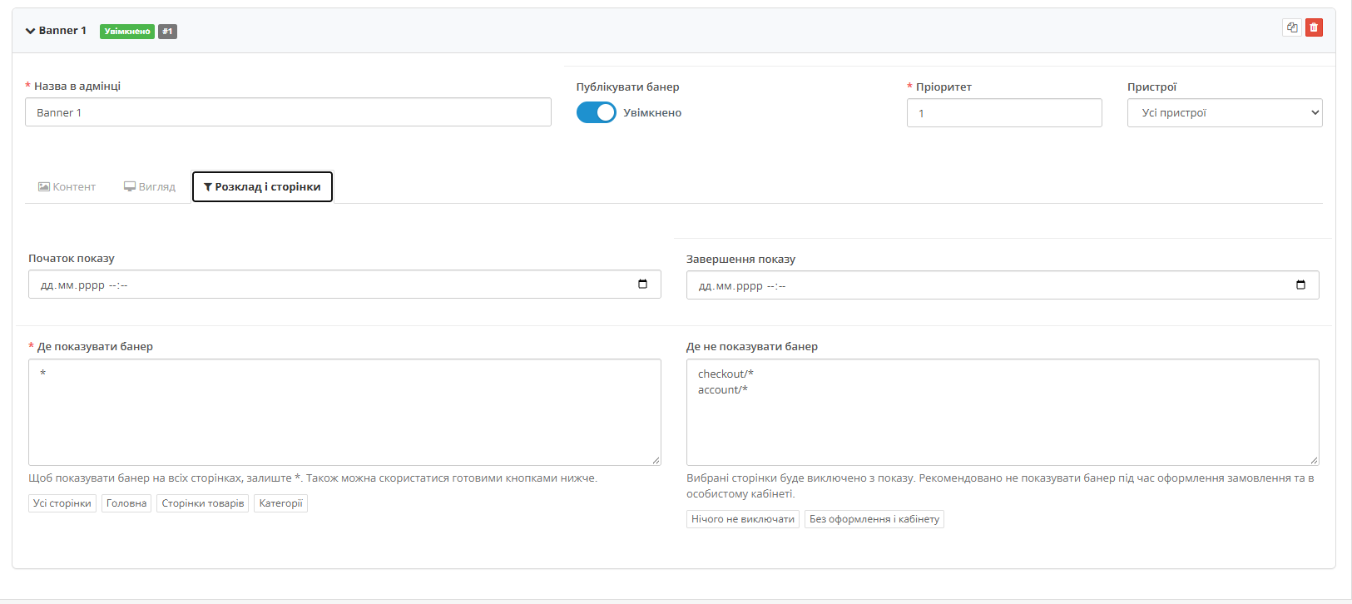Click the Нічого не виключати button

pyautogui.click(x=743, y=519)
